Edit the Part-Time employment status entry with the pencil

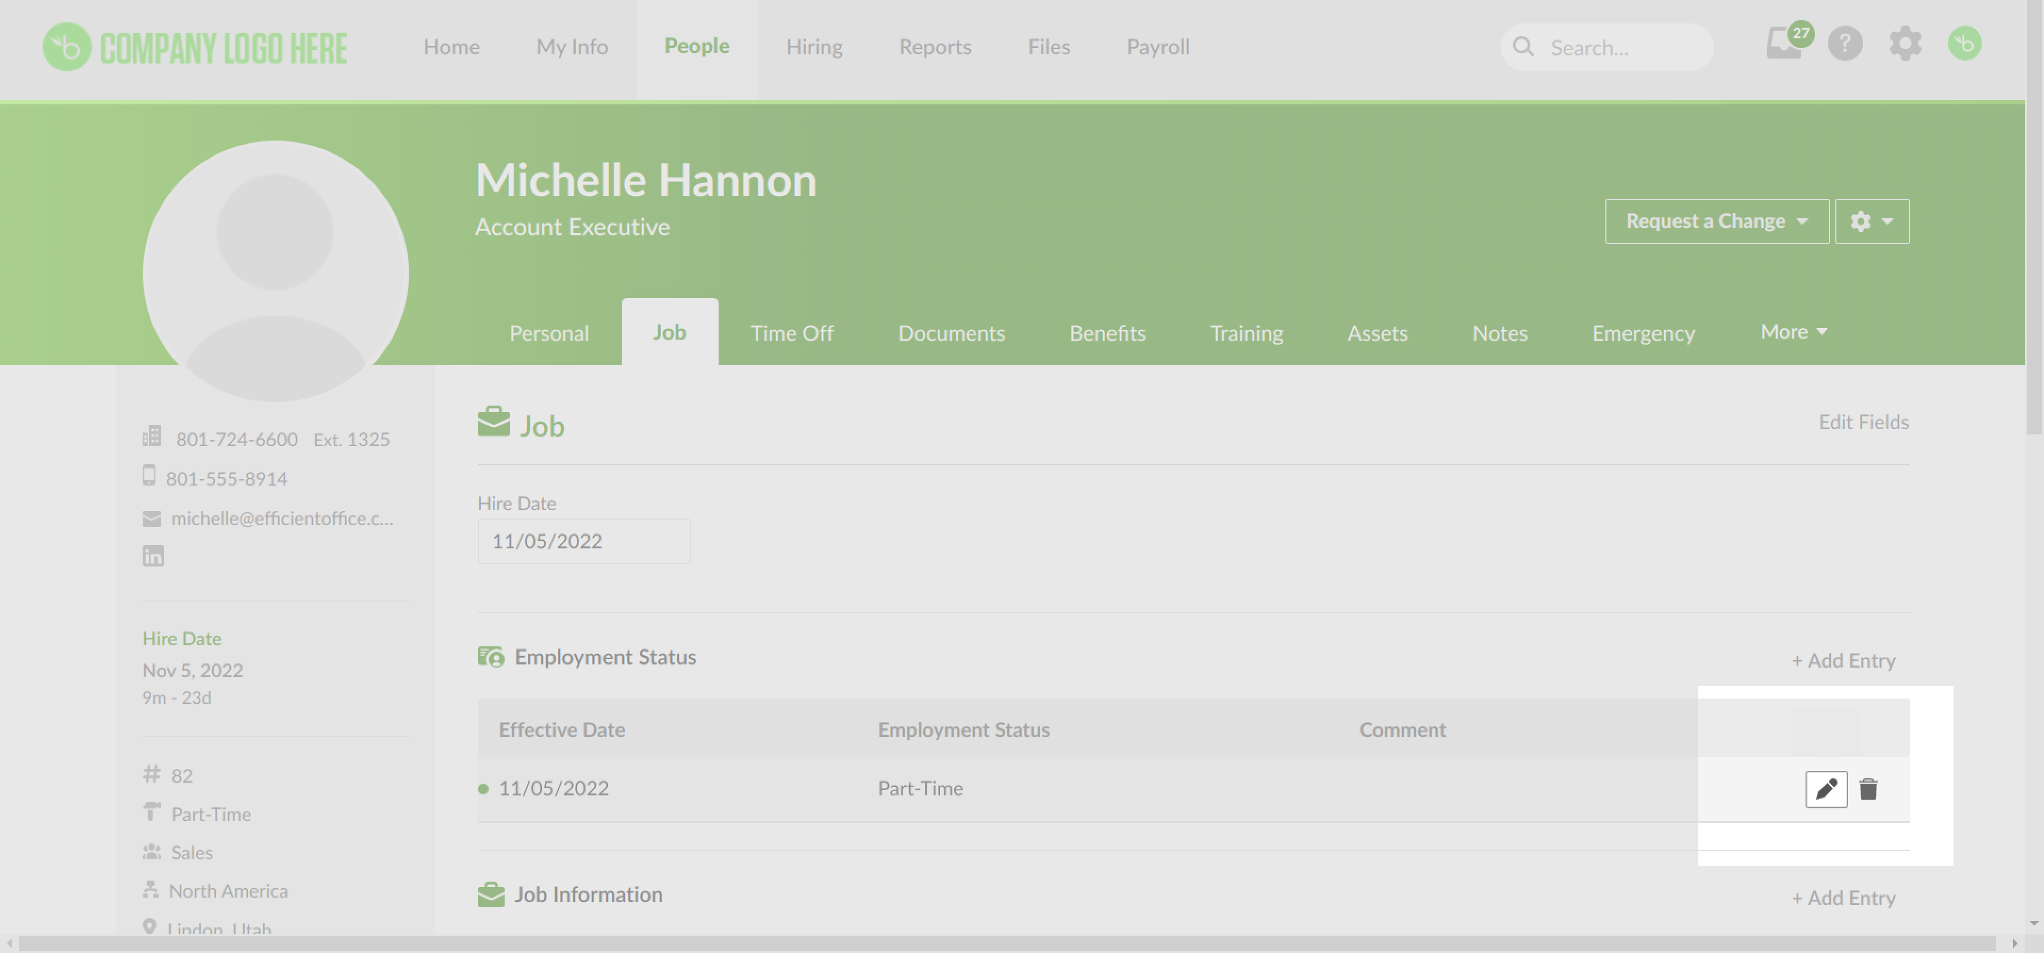[x=1827, y=788]
